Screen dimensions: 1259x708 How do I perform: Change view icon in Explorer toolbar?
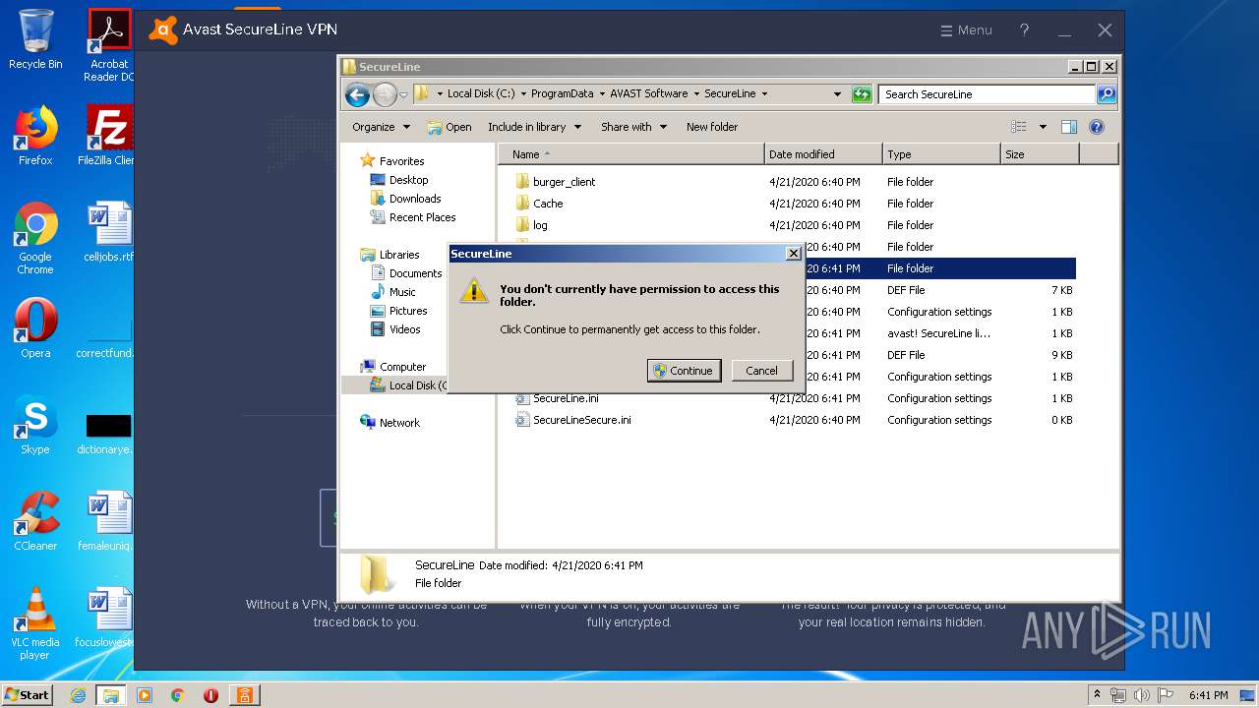point(1019,127)
